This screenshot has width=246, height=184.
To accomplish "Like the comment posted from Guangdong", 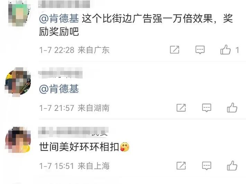I will (226, 50).
